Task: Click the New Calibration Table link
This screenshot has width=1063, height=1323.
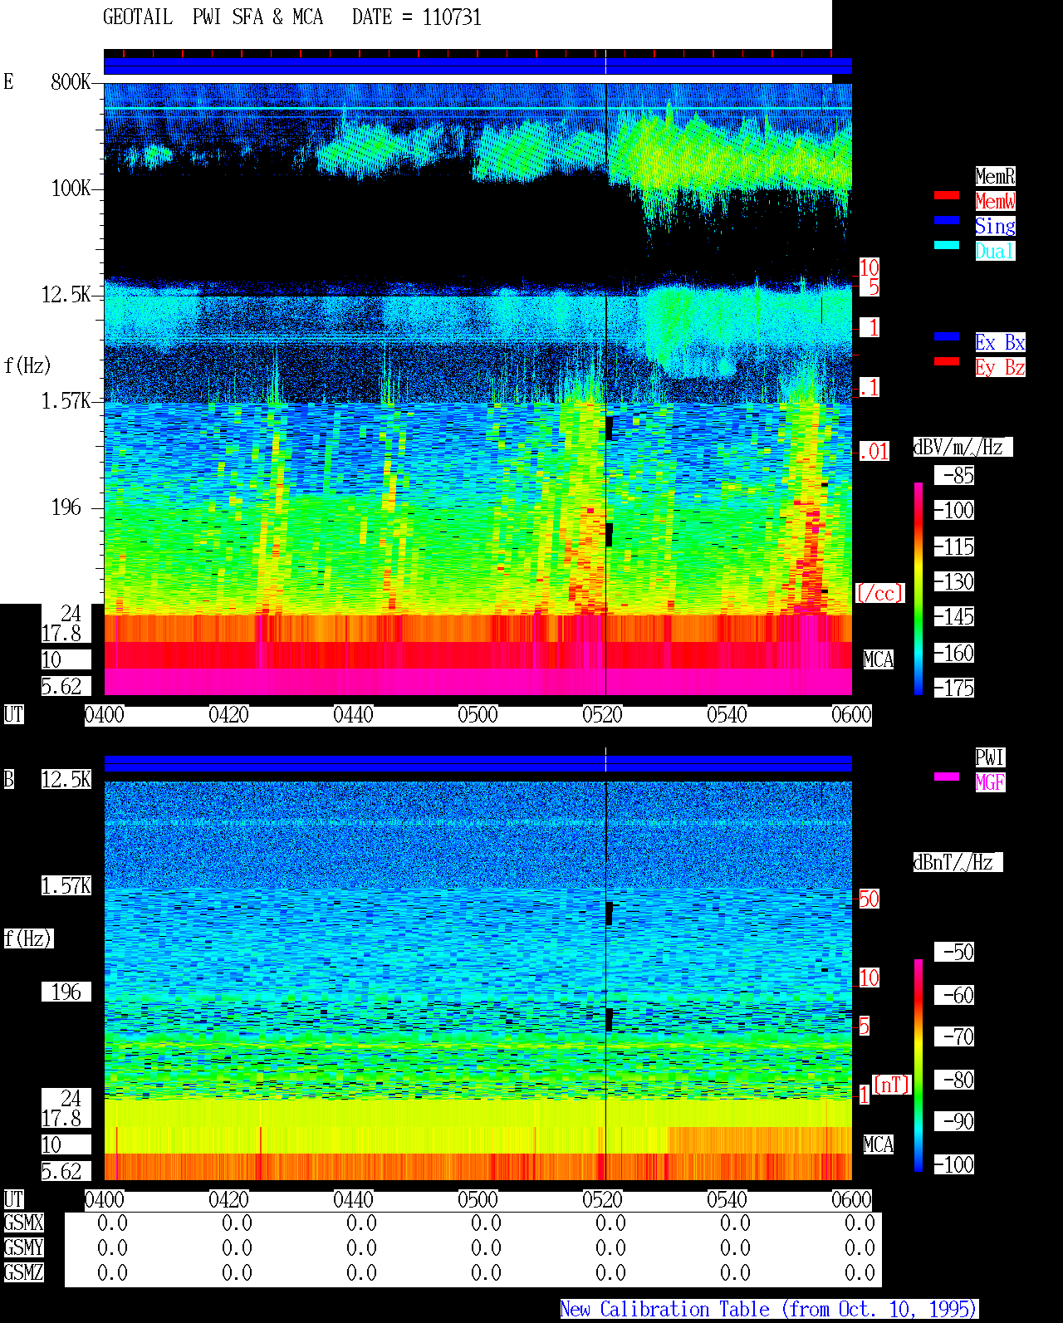Action: [x=769, y=1309]
